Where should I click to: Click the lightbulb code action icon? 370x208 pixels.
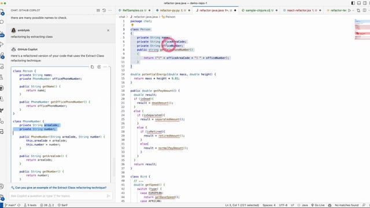[132, 25]
